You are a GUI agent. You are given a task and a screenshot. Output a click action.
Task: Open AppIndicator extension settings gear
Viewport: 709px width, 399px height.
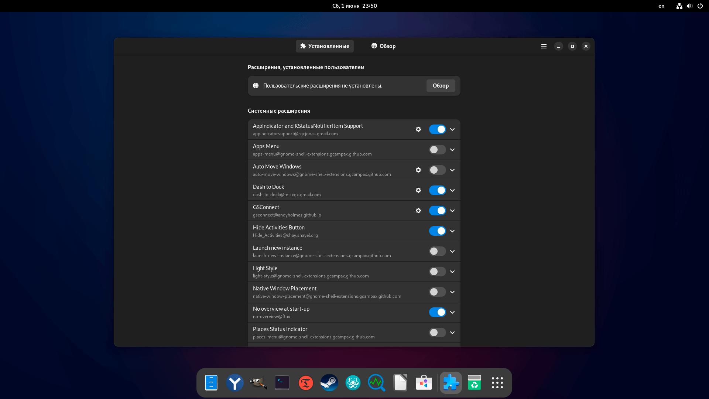click(x=418, y=129)
